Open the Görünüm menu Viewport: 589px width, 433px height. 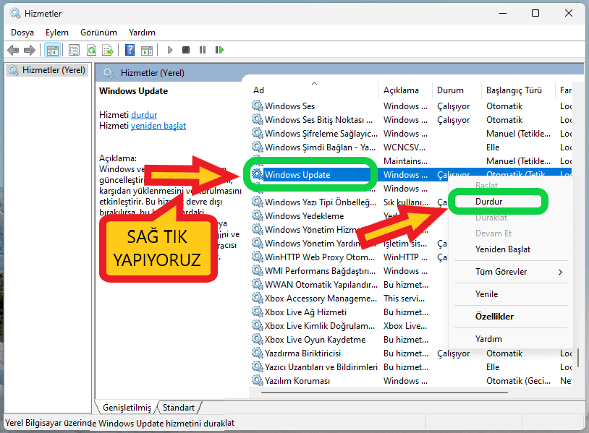98,33
